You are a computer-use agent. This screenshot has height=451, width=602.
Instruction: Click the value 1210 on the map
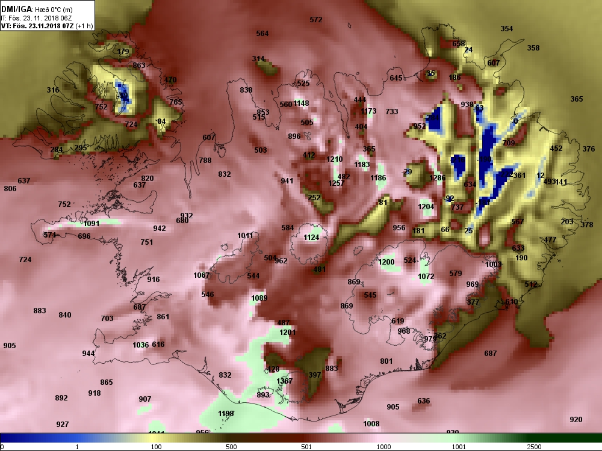334,159
